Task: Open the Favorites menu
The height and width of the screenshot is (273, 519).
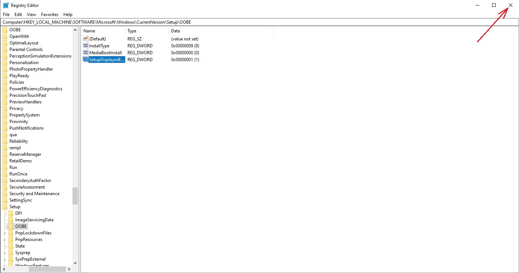Action: pyautogui.click(x=50, y=15)
